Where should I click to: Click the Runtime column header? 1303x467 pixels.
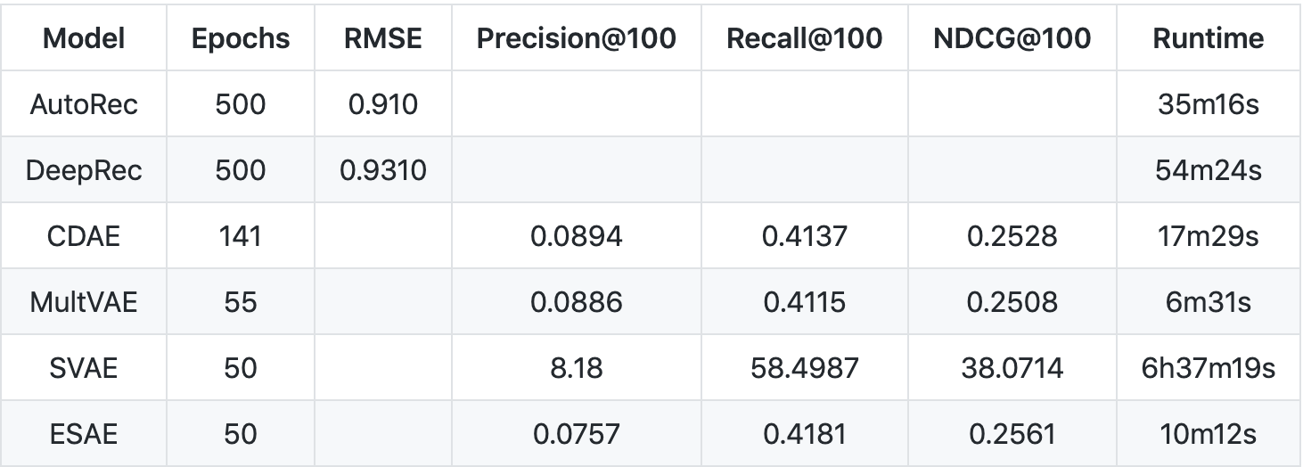[x=1208, y=38]
